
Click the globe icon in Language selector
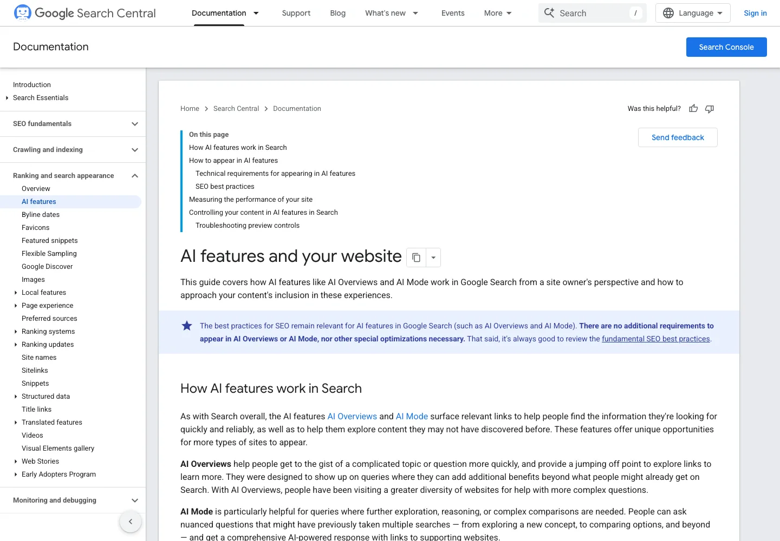668,13
